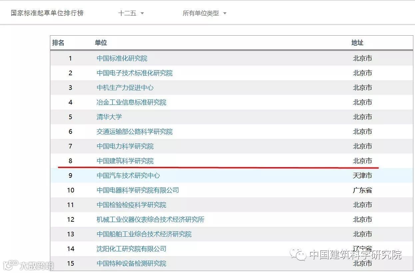Click rank number 12 cell
This screenshot has height=273, width=415.
point(70,219)
